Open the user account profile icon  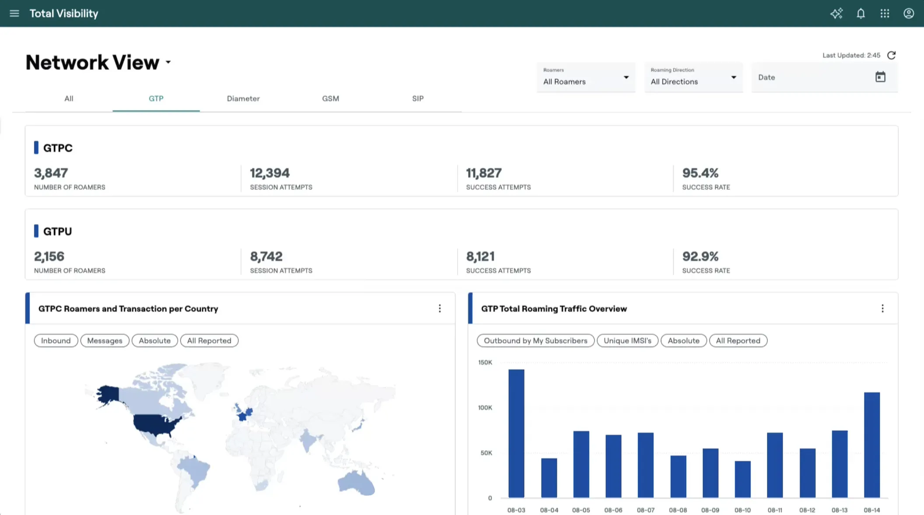(909, 14)
